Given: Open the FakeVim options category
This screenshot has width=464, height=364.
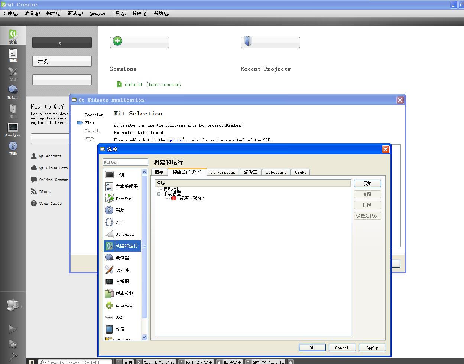Looking at the screenshot, I should pos(122,199).
